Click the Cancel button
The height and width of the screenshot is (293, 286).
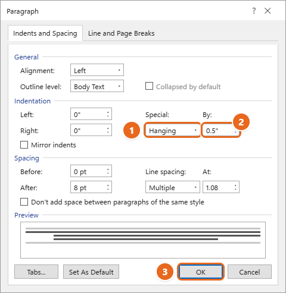pos(250,272)
